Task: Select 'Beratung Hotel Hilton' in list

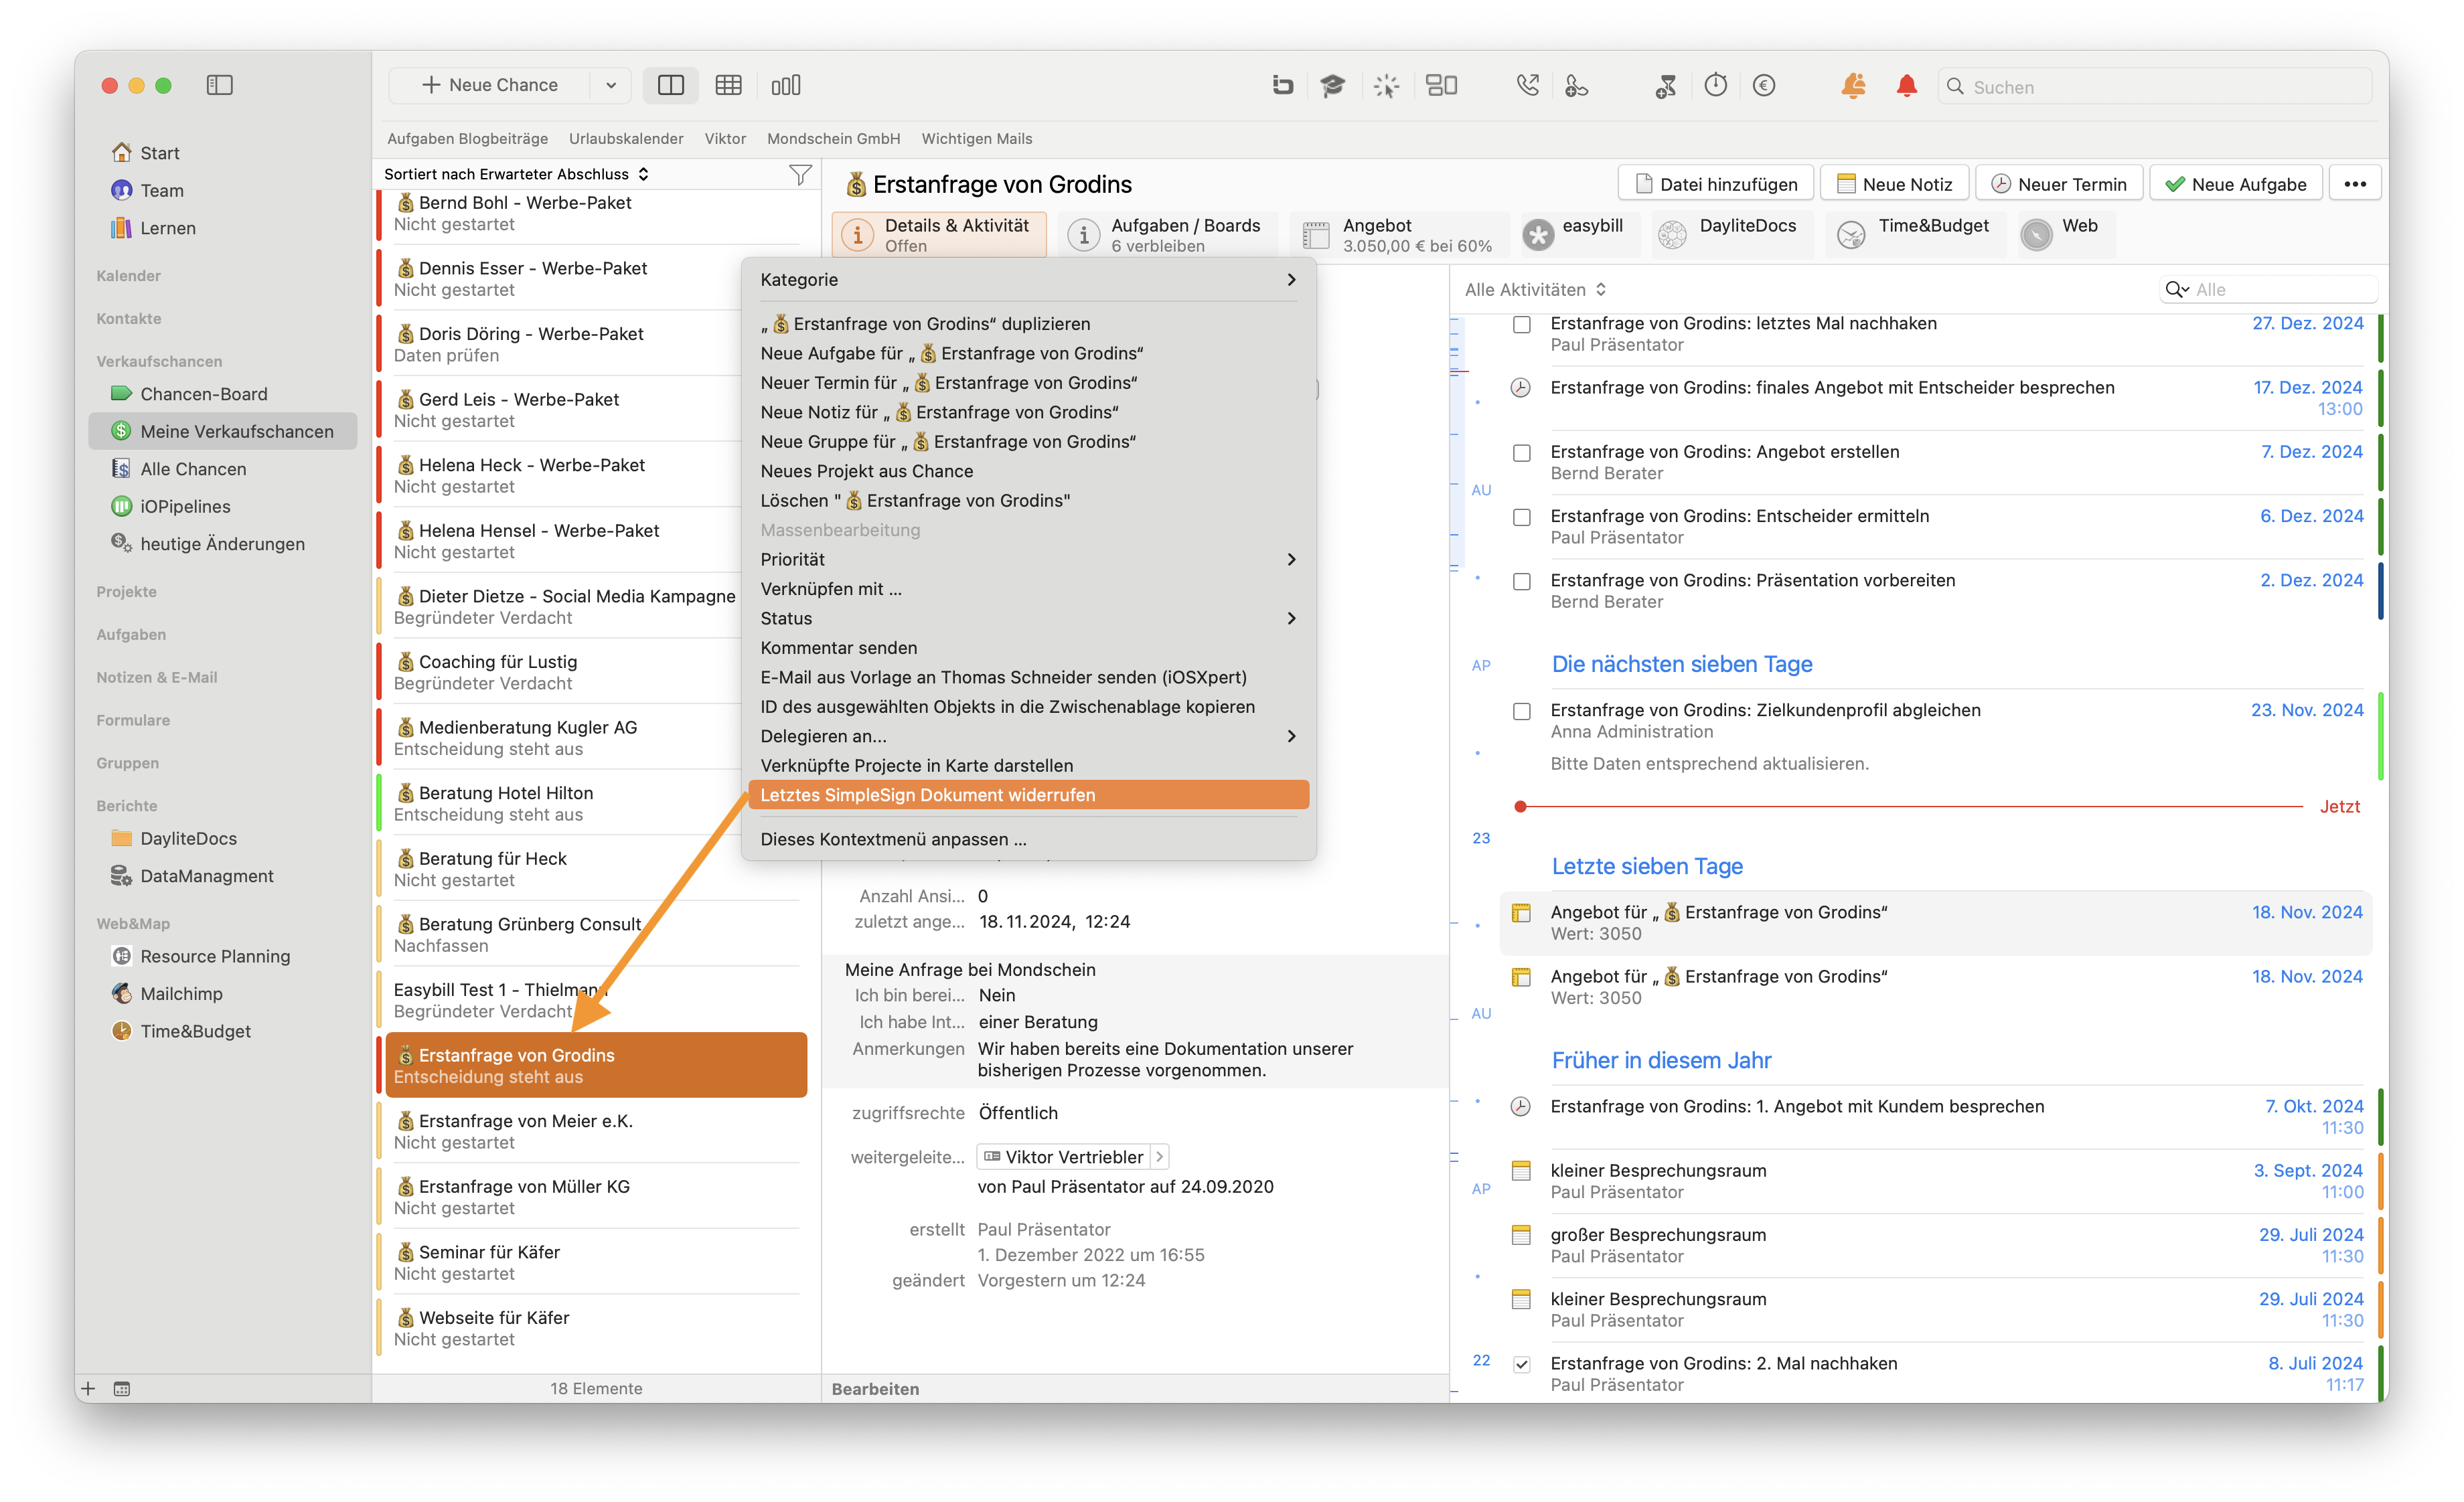Action: (x=596, y=803)
